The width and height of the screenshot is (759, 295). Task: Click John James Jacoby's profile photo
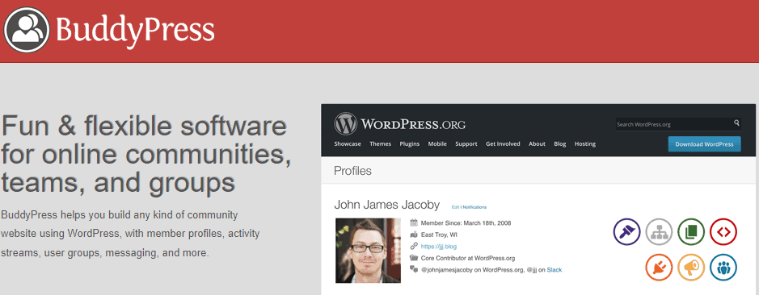pos(368,250)
